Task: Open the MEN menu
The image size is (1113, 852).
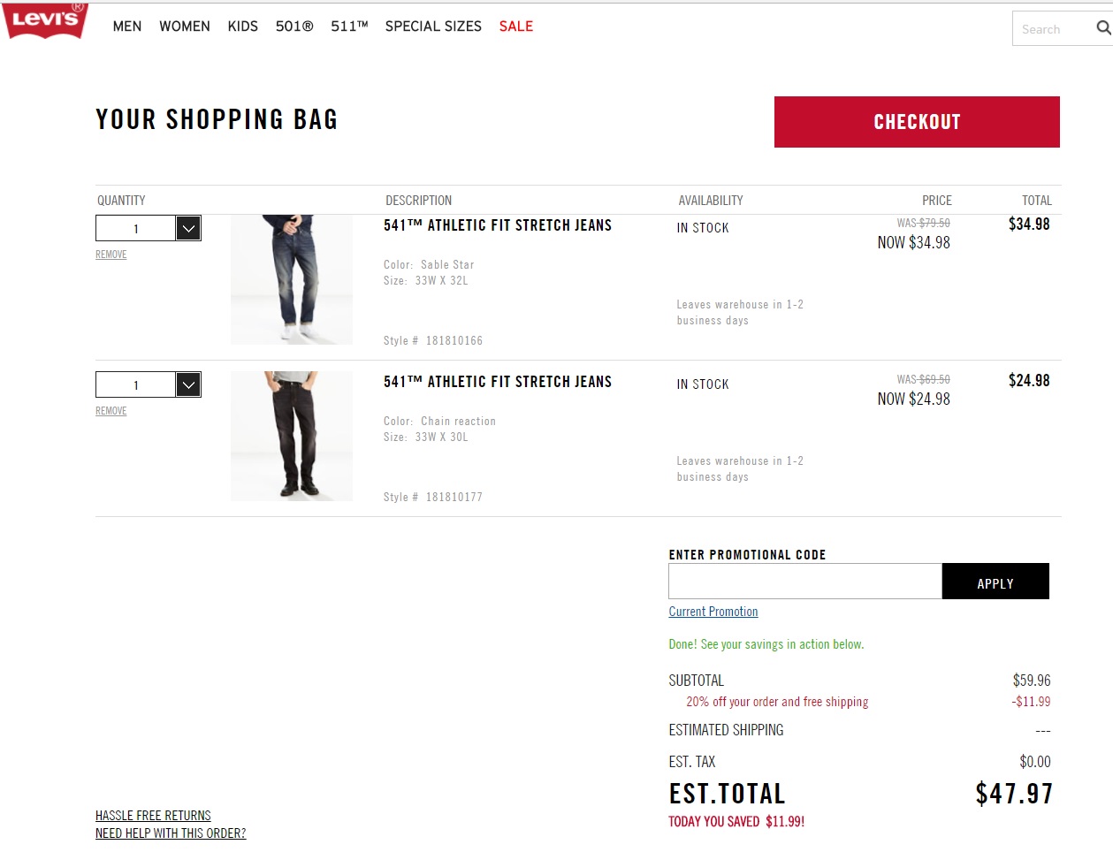Action: 127,27
